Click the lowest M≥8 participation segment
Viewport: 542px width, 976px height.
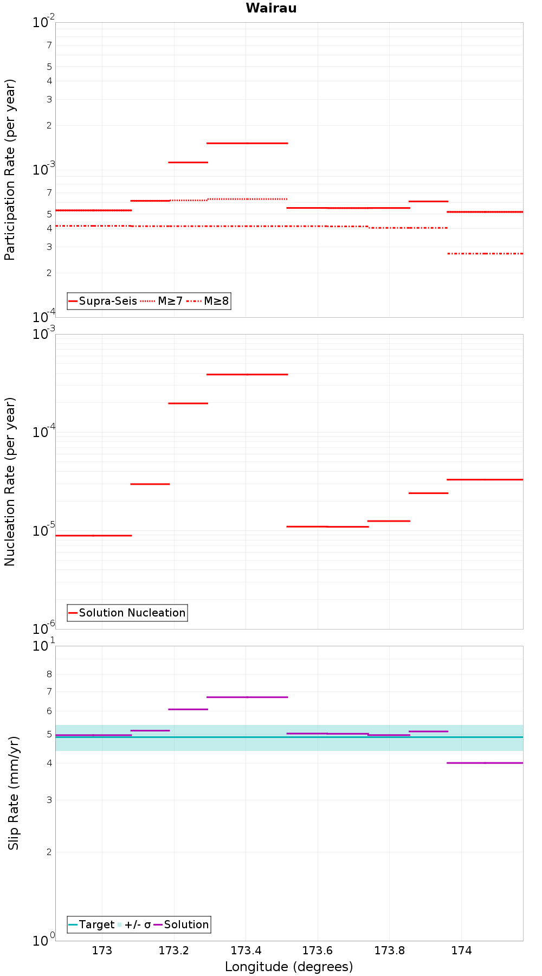click(x=485, y=254)
